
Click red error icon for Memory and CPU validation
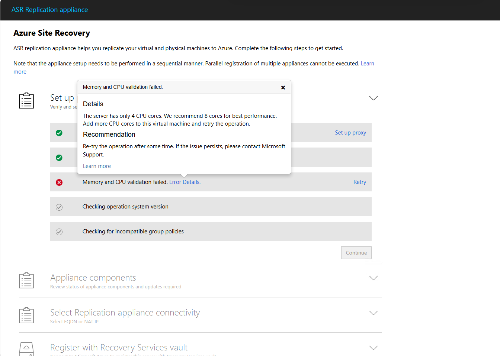pos(59,182)
